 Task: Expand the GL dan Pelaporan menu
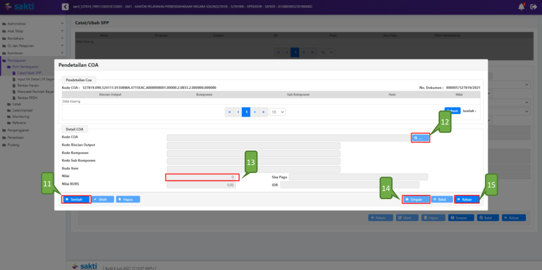32,45
